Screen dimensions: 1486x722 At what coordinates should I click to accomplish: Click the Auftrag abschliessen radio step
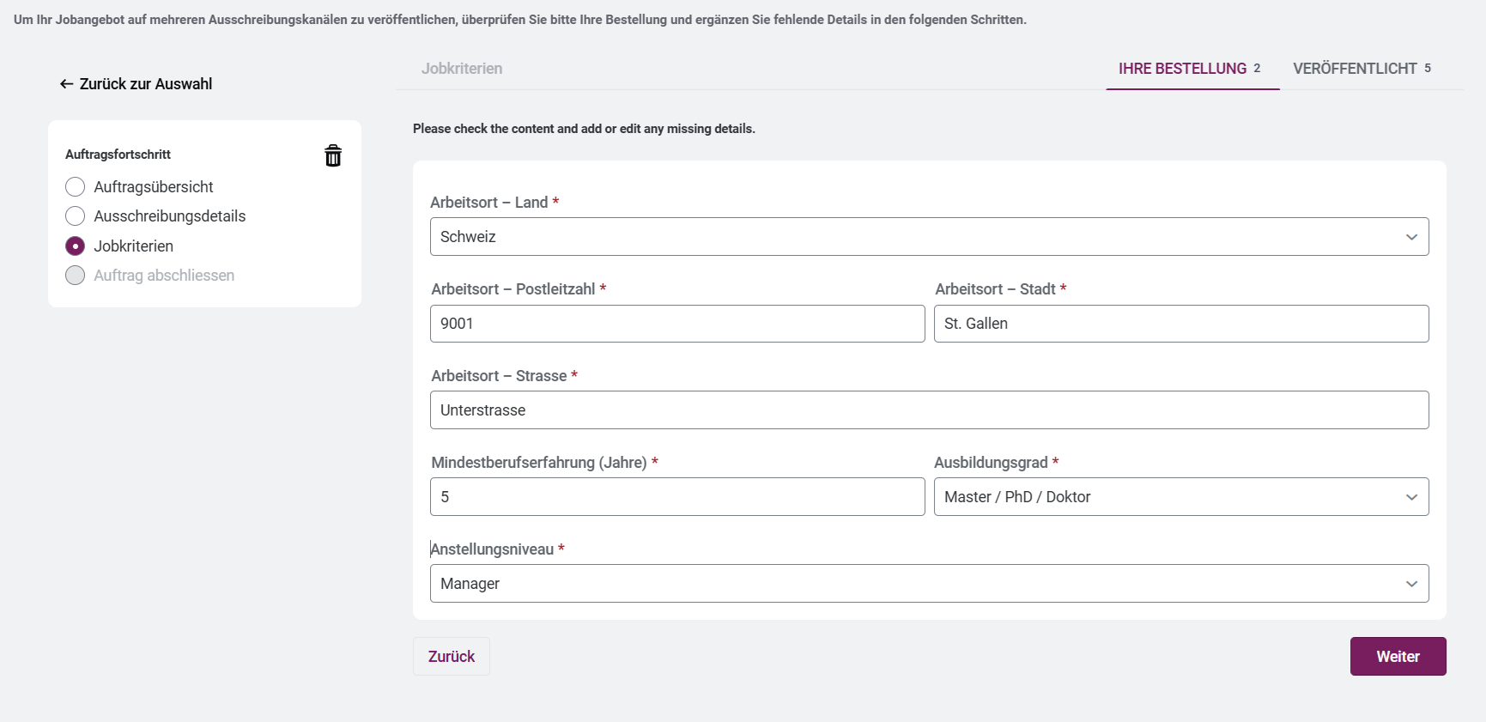tap(76, 276)
